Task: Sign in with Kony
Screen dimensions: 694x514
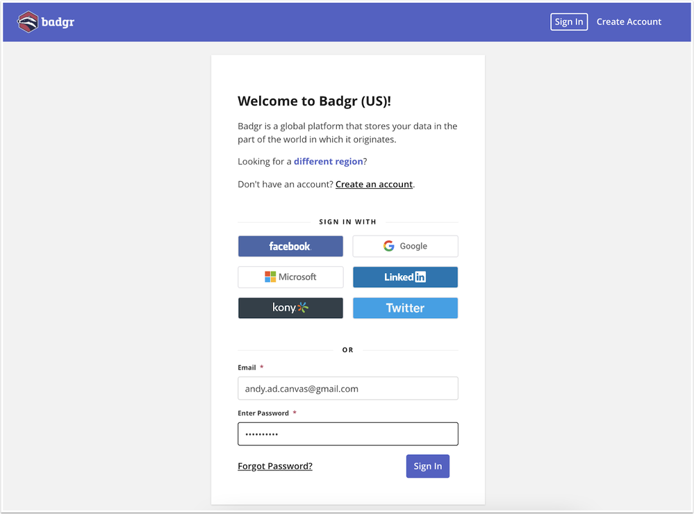Action: coord(290,308)
